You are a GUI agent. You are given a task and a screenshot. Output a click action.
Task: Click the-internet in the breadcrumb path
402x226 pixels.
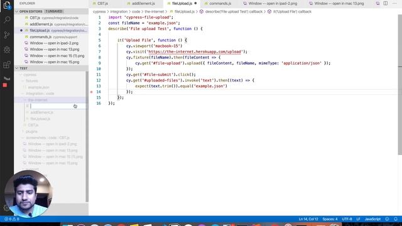[x=155, y=11]
